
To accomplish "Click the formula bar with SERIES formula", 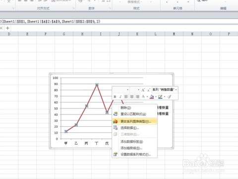I will [119, 21].
